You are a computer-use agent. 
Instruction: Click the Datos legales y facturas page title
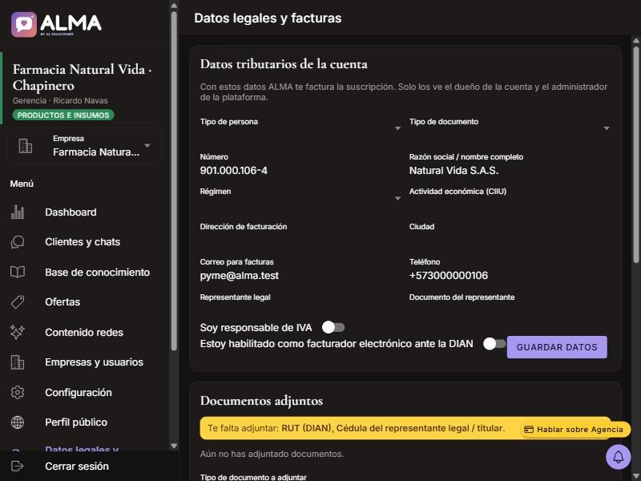pos(268,18)
